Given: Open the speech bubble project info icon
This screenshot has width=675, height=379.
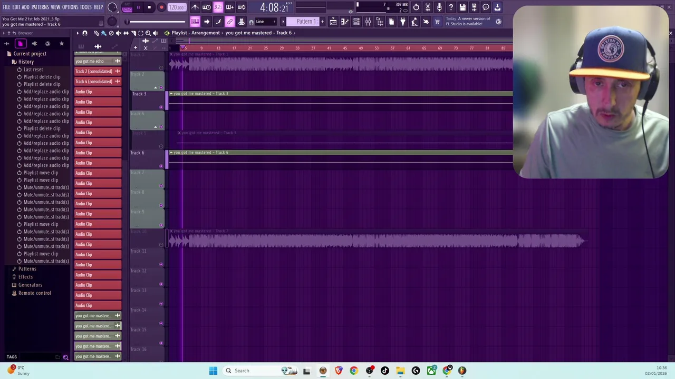Looking at the screenshot, I should 486,7.
